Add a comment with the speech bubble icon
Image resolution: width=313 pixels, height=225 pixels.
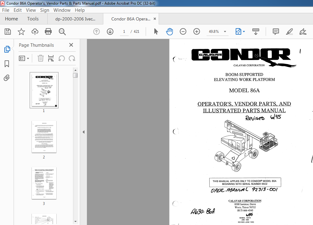[x=276, y=32]
